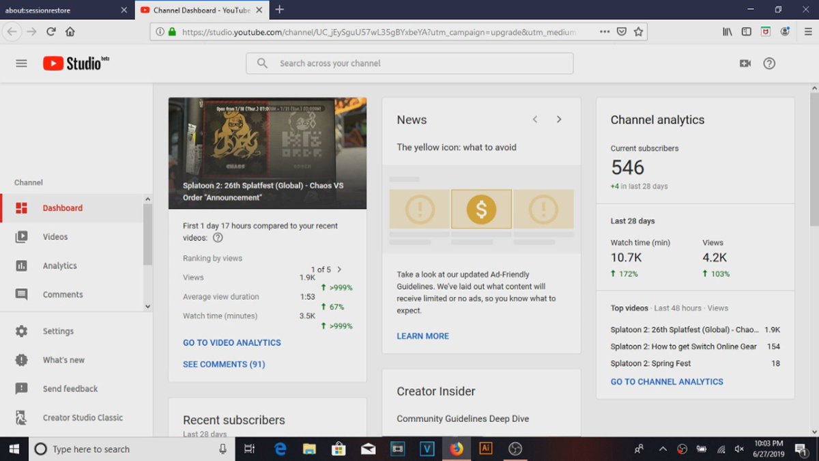Click GO TO CHANNEL ANALYTICS link
The height and width of the screenshot is (461, 819).
click(x=667, y=382)
